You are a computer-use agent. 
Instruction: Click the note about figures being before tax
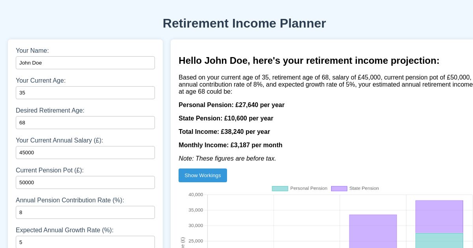click(227, 159)
